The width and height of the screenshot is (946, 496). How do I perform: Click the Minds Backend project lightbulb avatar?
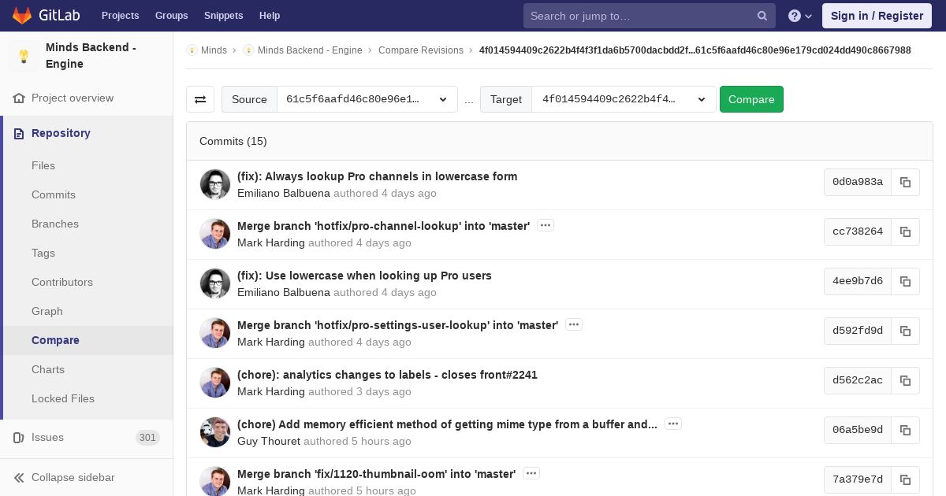(24, 56)
